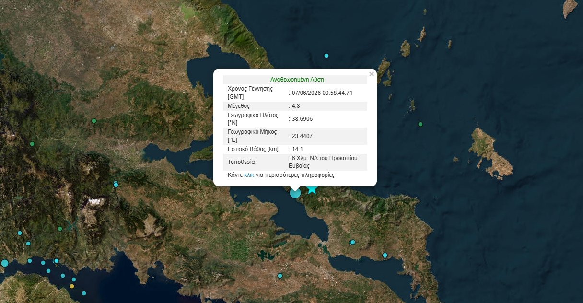Click the 'Τοποθεσία' label in the popup
Viewport: 583px width, 303px height.
[x=241, y=162]
